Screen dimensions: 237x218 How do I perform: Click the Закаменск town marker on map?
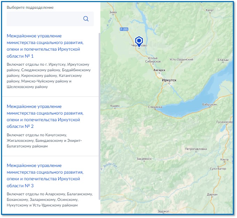click(x=144, y=162)
